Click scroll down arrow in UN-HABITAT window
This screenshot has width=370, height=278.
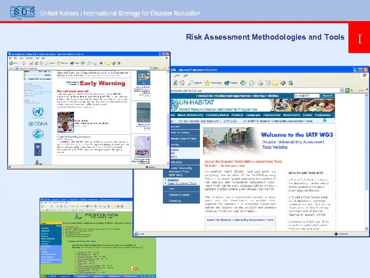coord(366,229)
